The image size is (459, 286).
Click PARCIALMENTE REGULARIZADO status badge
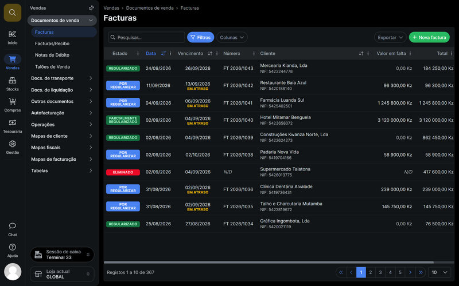click(123, 120)
